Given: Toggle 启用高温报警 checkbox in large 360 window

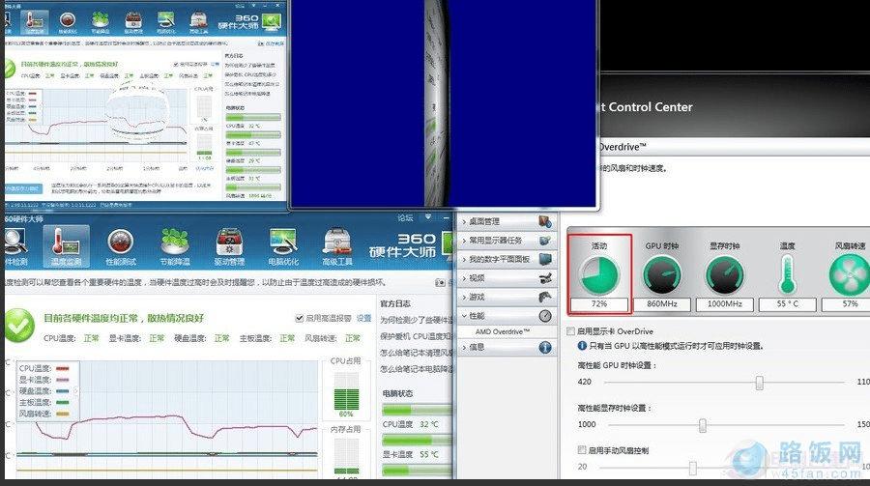Looking at the screenshot, I should (x=299, y=318).
